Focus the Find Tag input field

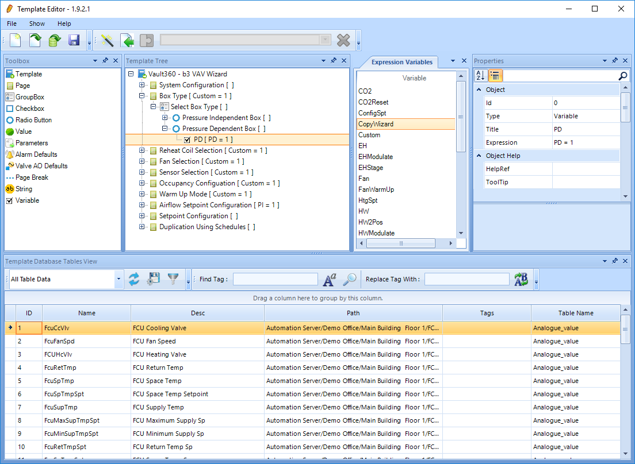pyautogui.click(x=276, y=279)
